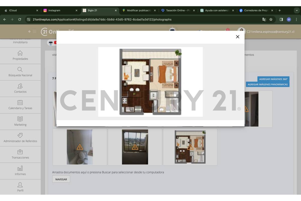Click the NAVEGAR button

tap(61, 179)
